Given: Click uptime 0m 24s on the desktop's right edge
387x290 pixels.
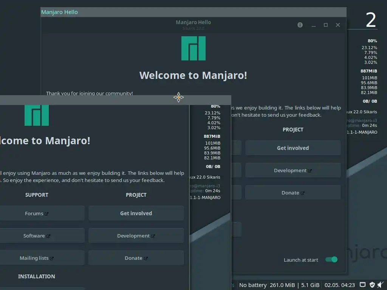Looking at the screenshot, I should tap(361, 125).
